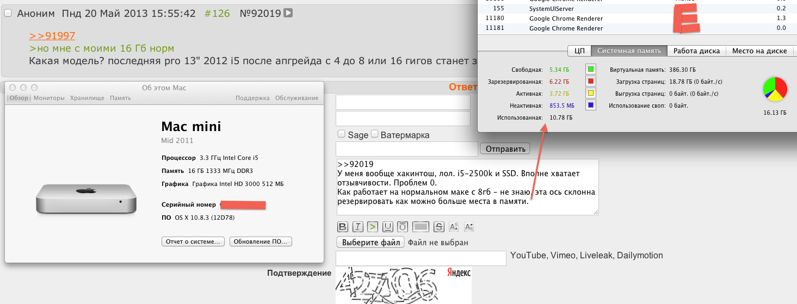Switch to the ЦП tab in Activity Monitor
This screenshot has height=304, width=797.
pyautogui.click(x=579, y=51)
